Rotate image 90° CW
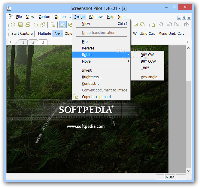Viewport: 200px width, 188px height. [147, 55]
